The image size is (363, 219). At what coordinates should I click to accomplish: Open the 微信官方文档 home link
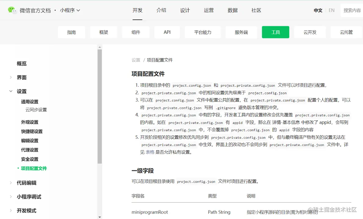(x=35, y=10)
